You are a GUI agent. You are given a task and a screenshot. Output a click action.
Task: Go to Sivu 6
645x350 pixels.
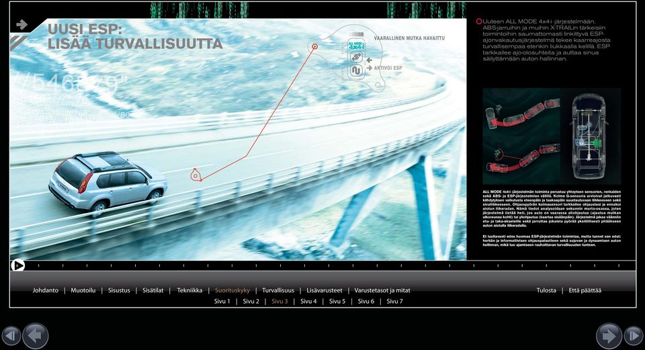pyautogui.click(x=366, y=302)
